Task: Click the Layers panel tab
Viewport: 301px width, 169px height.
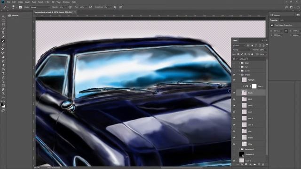Action: pos(235,40)
